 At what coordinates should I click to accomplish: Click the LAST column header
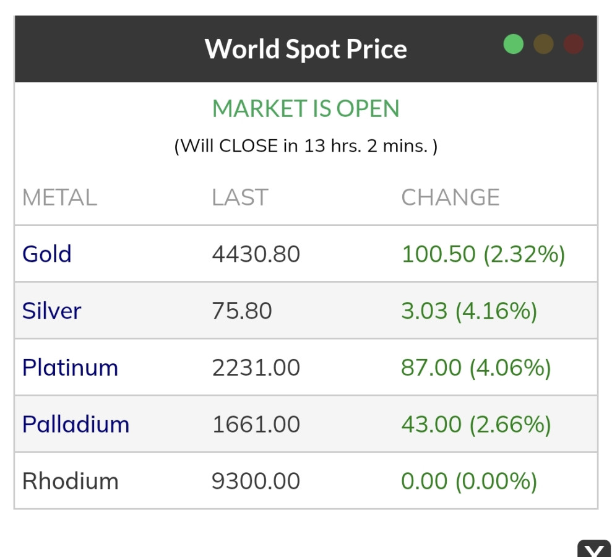point(240,197)
